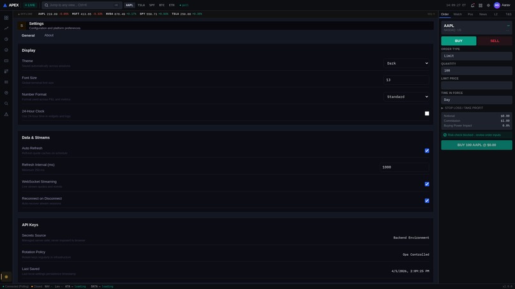Uncheck WebSocket Streaming
The height and width of the screenshot is (289, 515).
427,184
